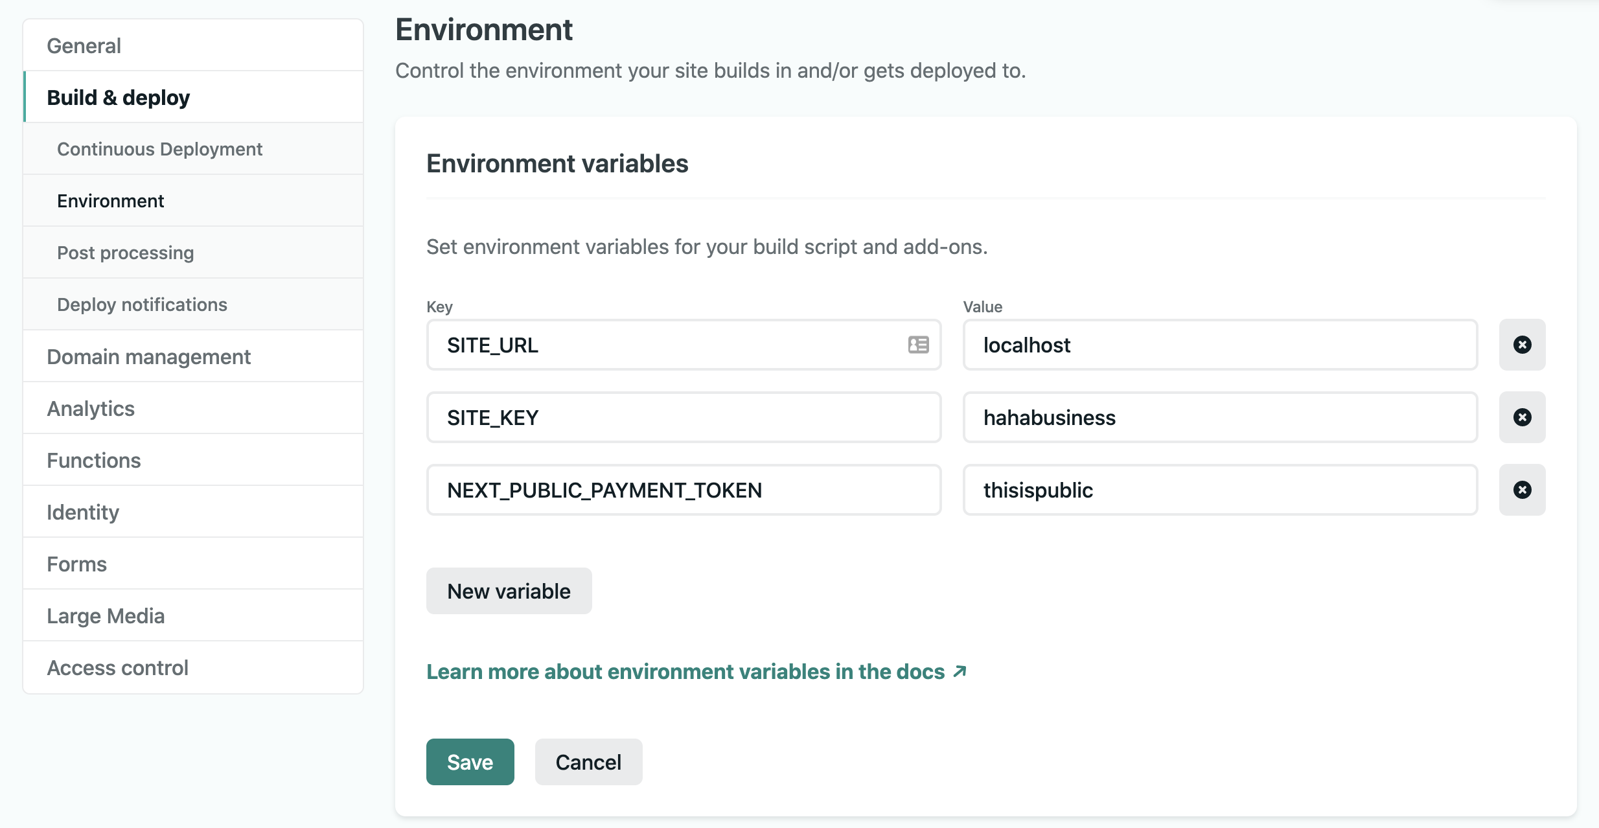Navigate to Domain management settings
This screenshot has width=1599, height=828.
point(149,356)
